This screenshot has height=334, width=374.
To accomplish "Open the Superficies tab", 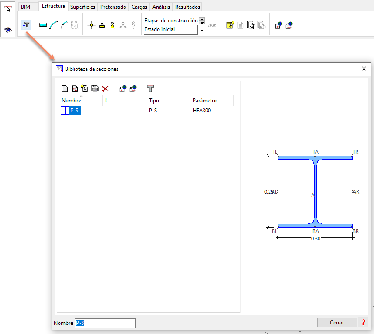I will [83, 7].
